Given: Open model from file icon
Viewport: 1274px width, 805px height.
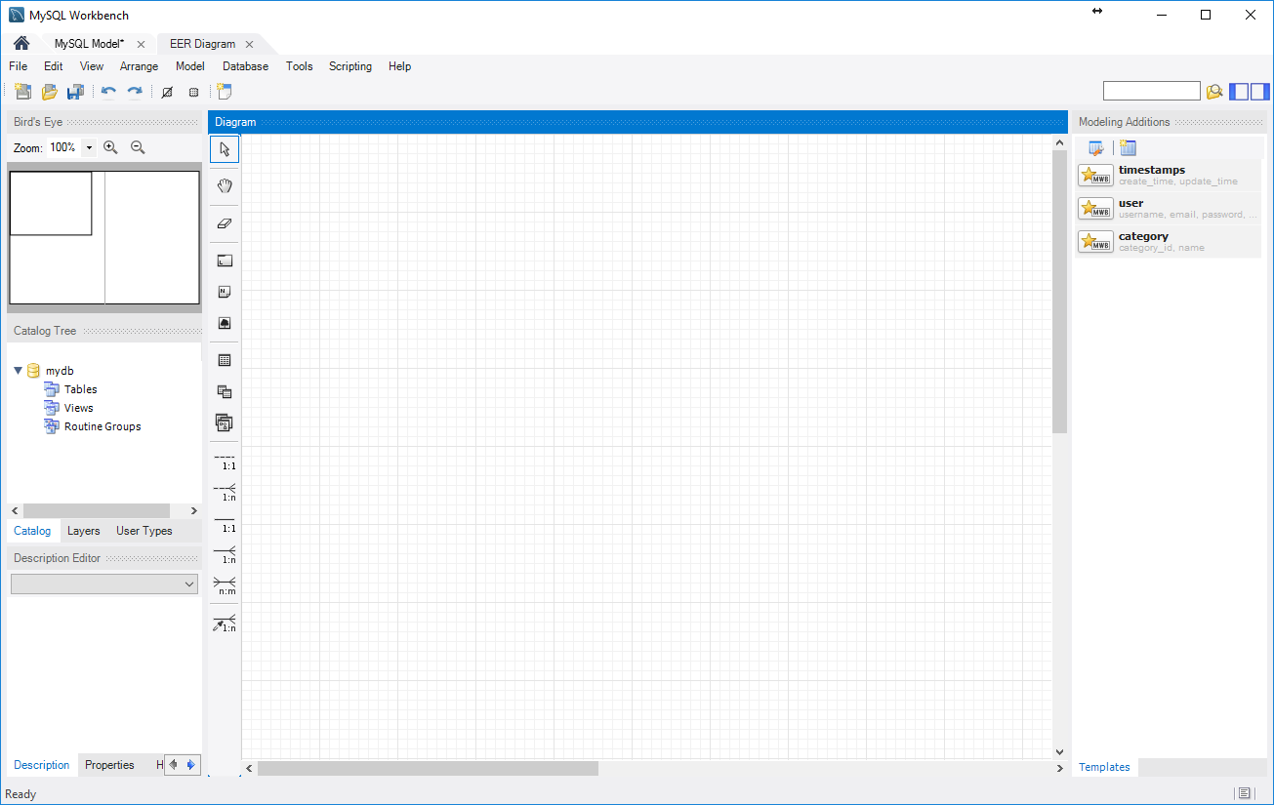Looking at the screenshot, I should (49, 92).
